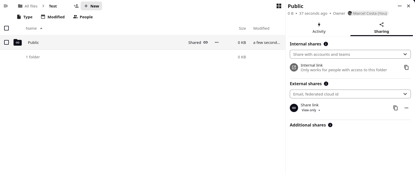Click the share folder icon beside Test
415x174 pixels.
point(76,6)
